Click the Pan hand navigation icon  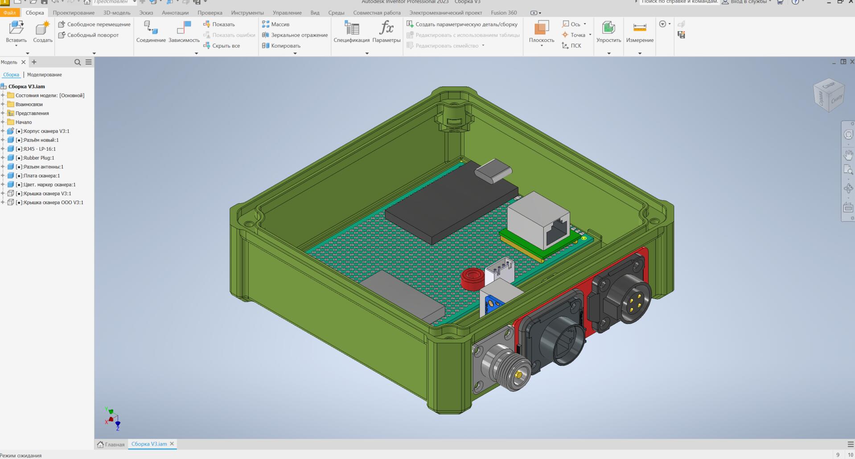(x=848, y=155)
